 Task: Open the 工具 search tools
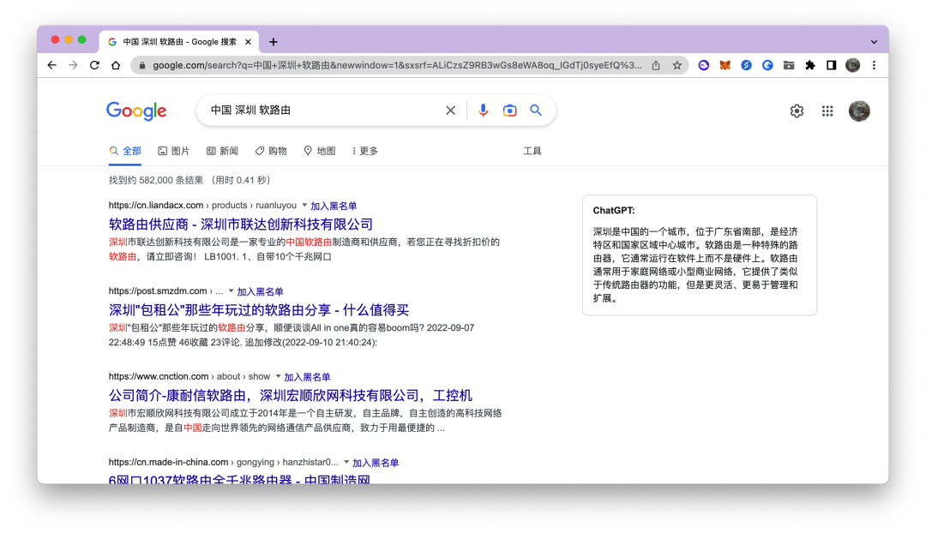click(x=532, y=151)
